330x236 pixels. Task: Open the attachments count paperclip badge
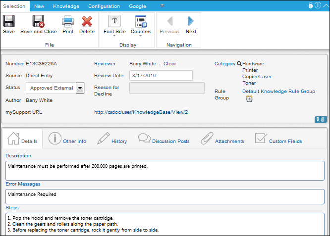pos(321,119)
